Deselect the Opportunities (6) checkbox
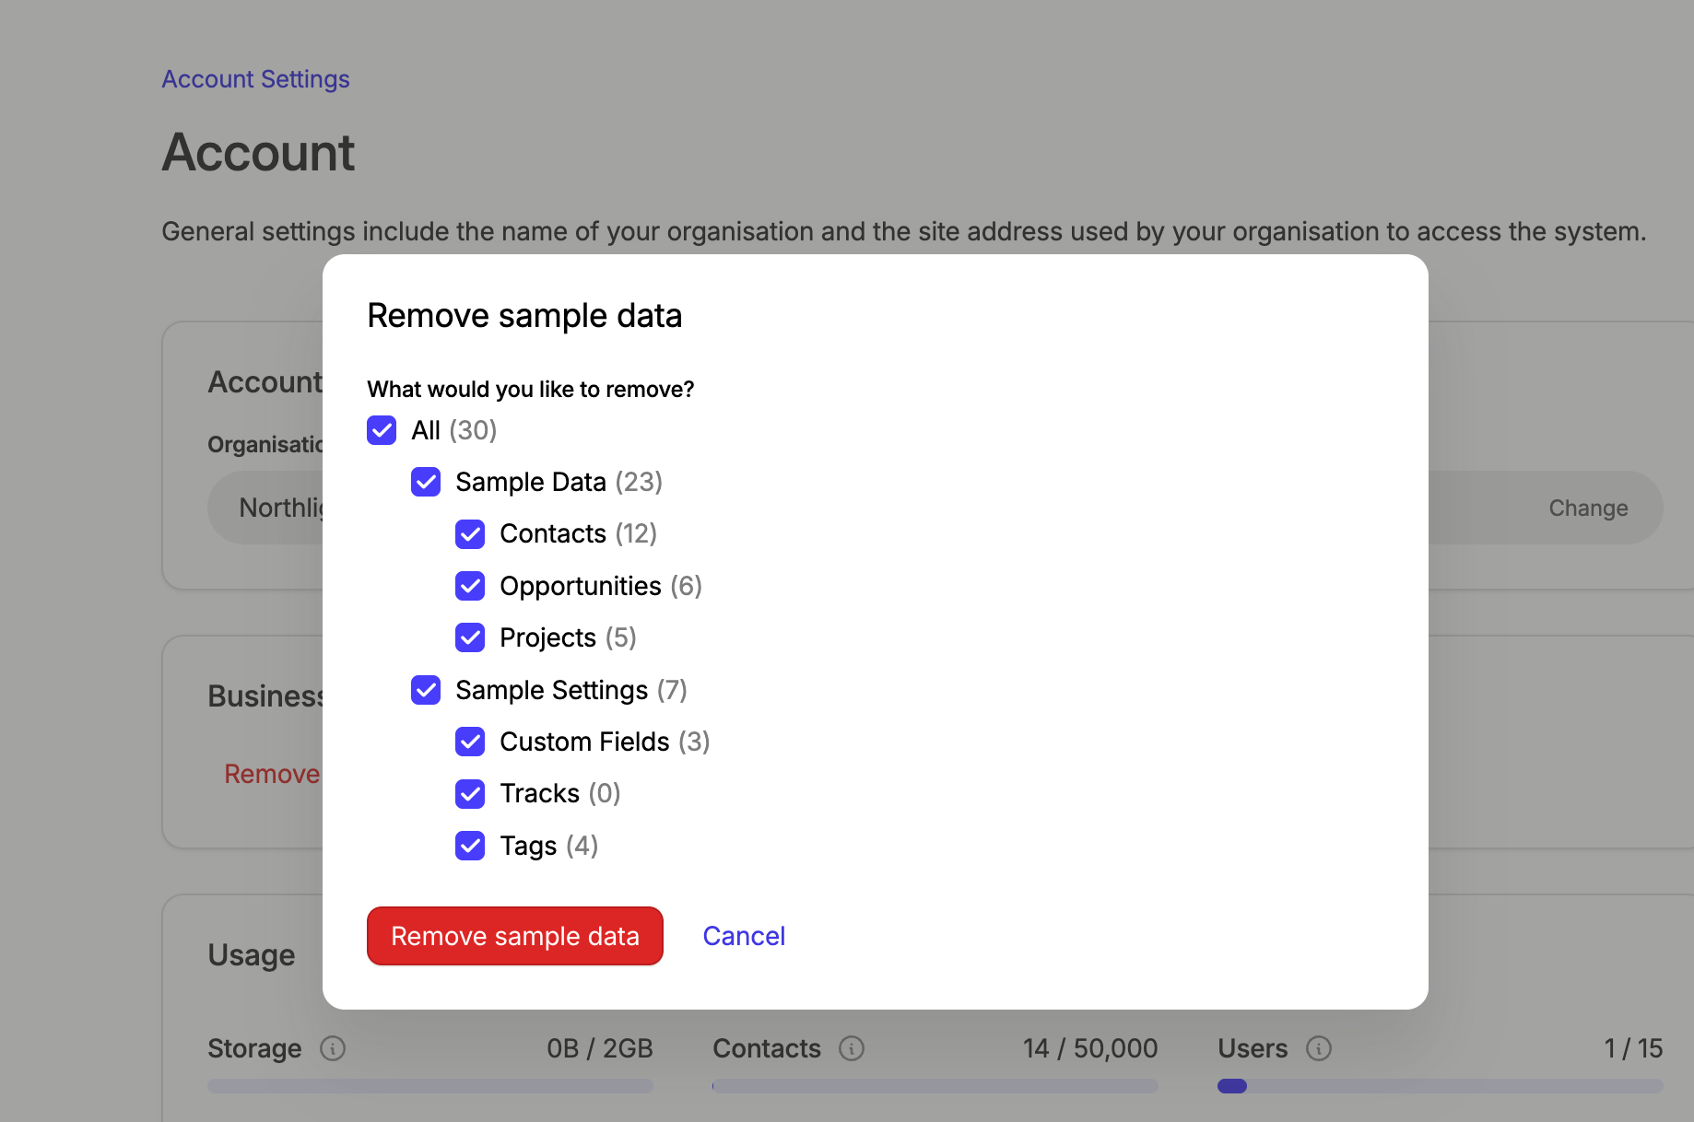The height and width of the screenshot is (1122, 1694). tap(470, 586)
